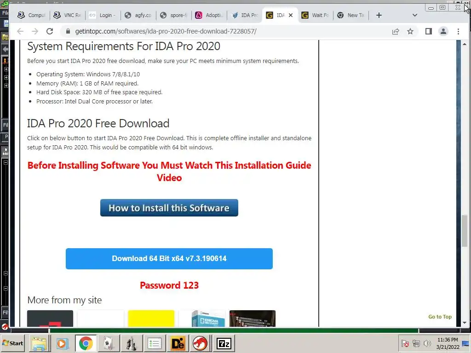Switch to the Login tab

click(x=103, y=15)
